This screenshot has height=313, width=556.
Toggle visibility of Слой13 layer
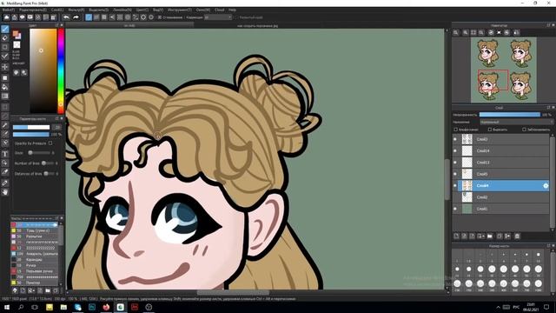[455, 163]
